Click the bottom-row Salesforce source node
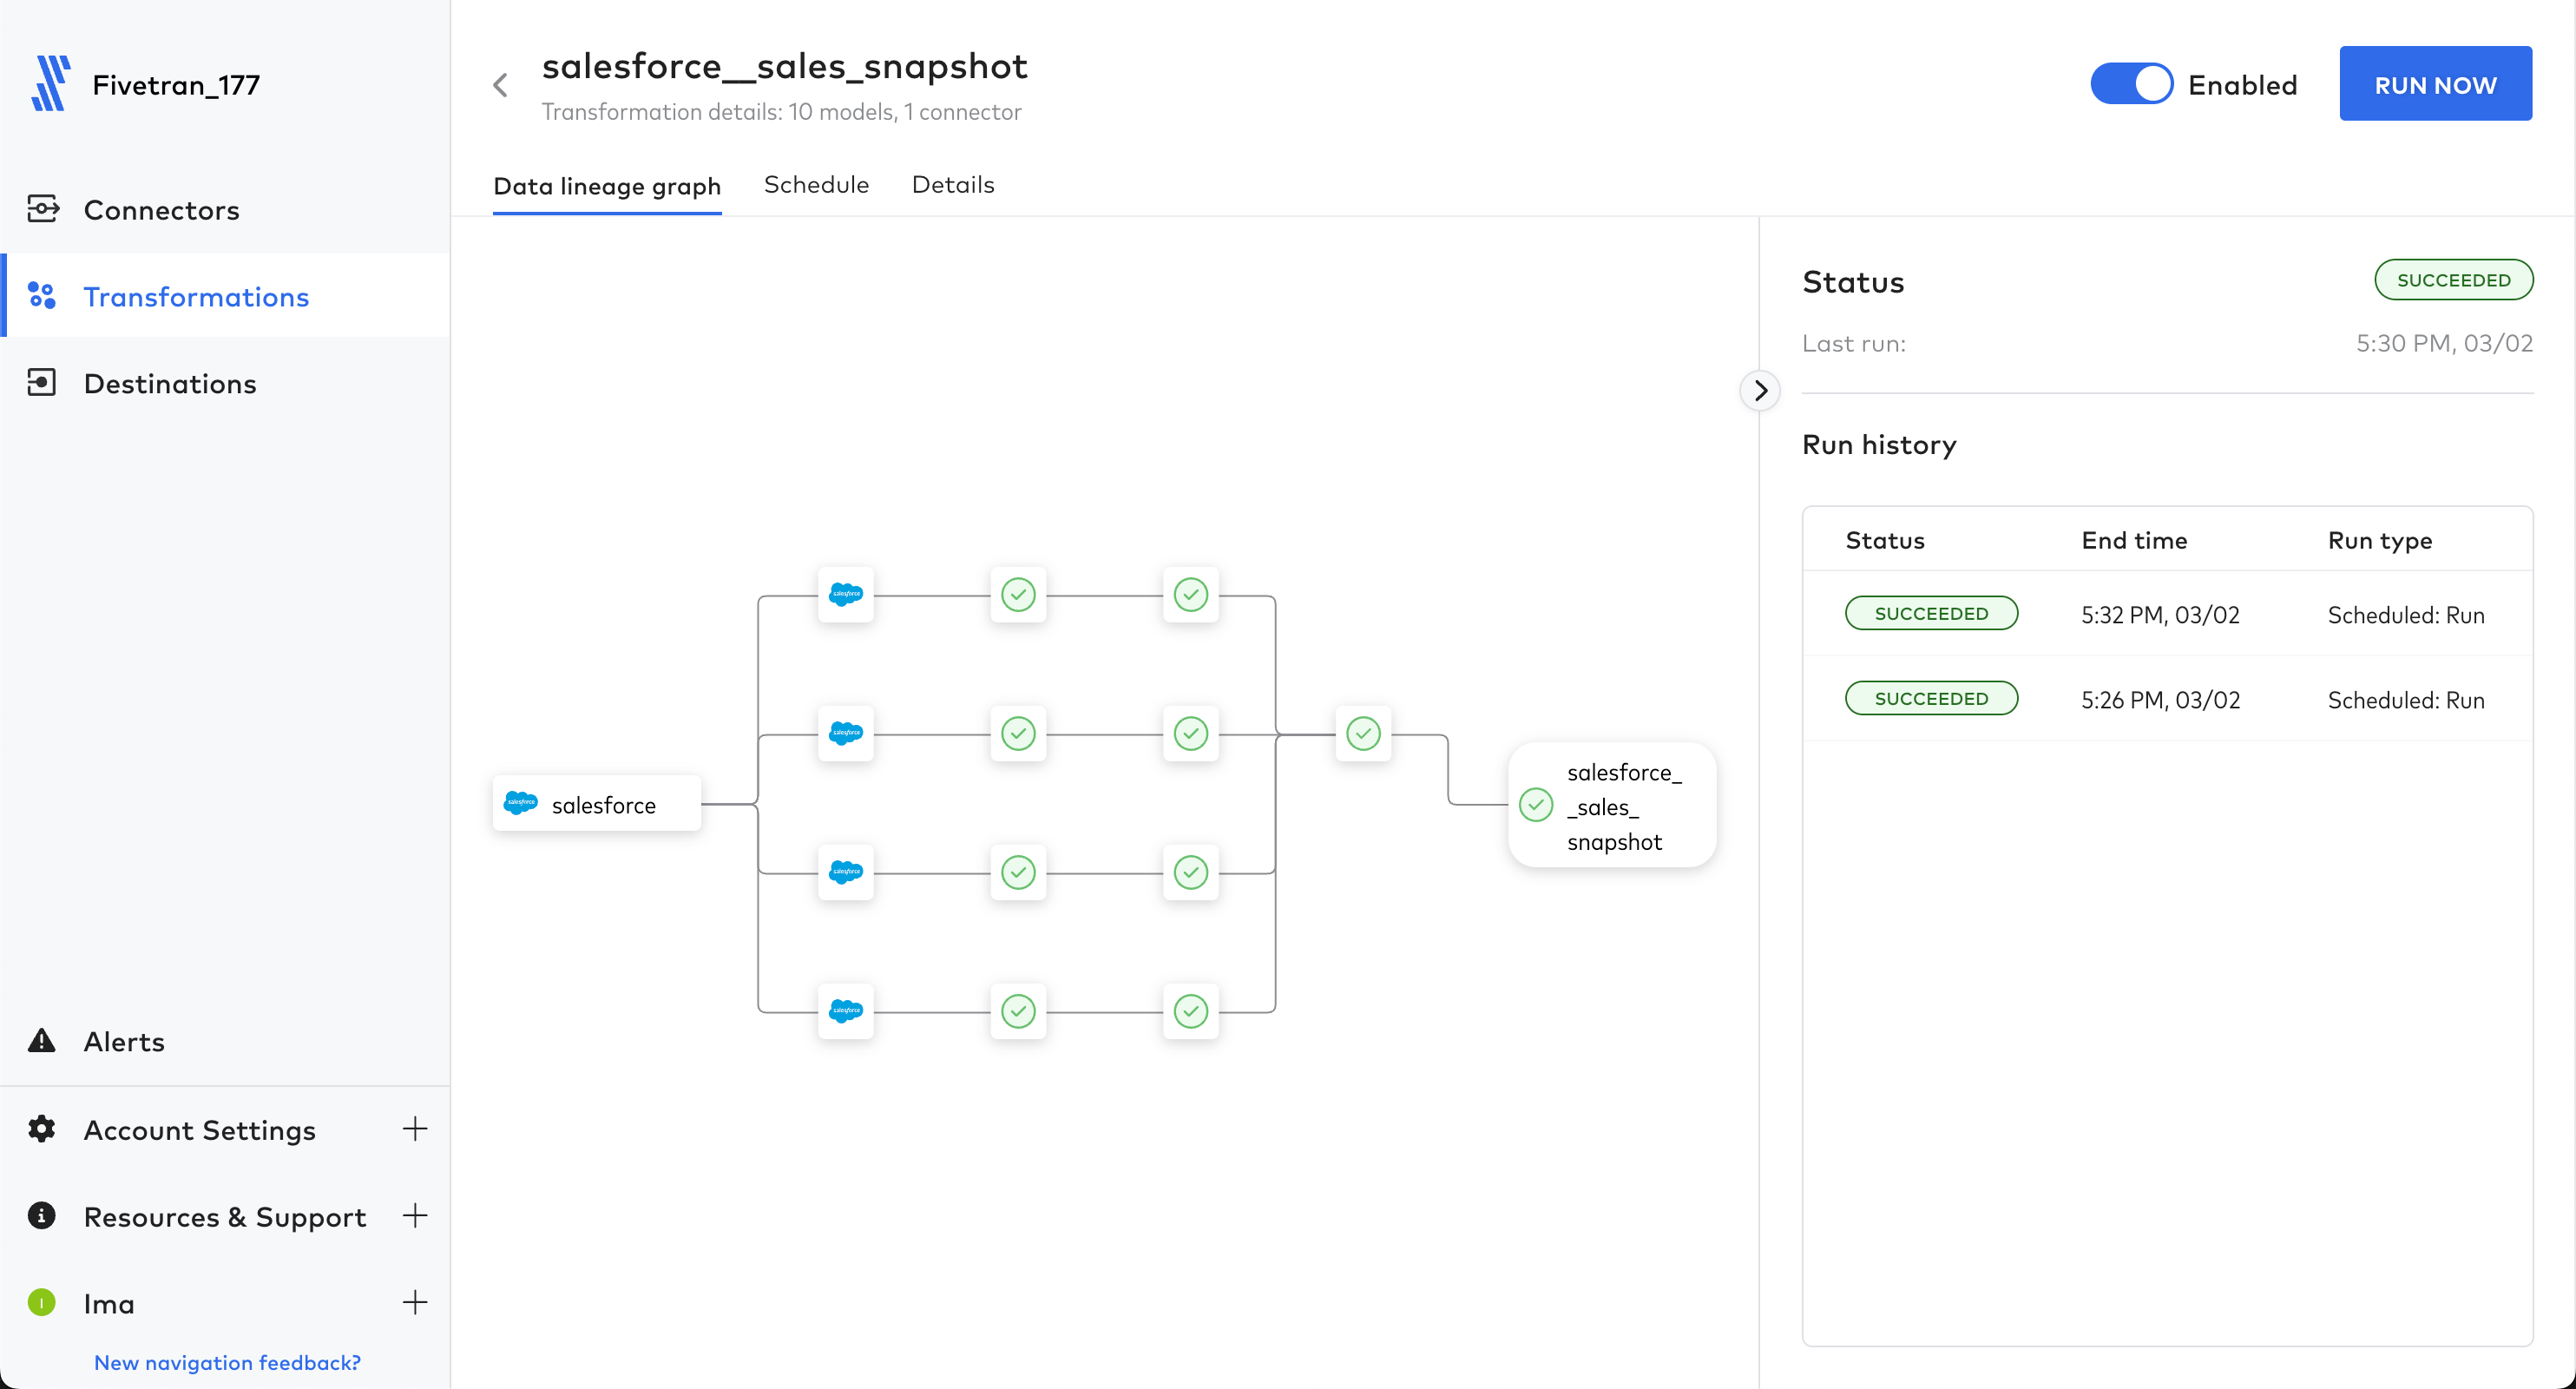The width and height of the screenshot is (2576, 1389). tap(845, 1011)
